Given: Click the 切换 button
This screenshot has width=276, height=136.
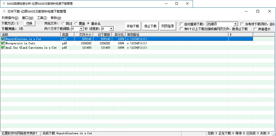Looking at the screenshot, I should point(29,23).
